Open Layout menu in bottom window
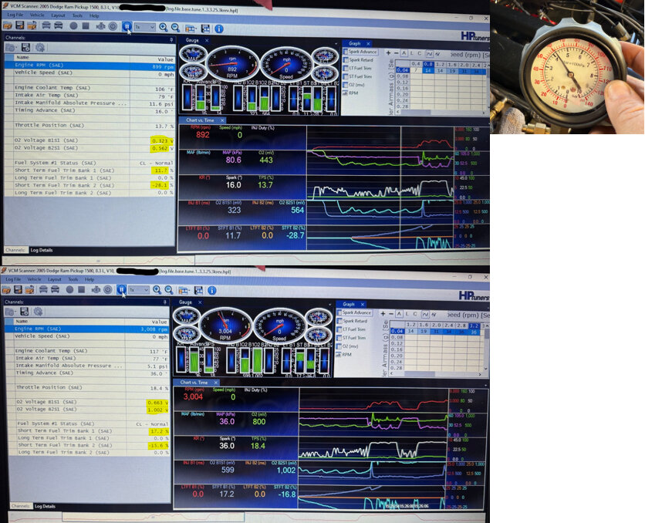 pos(54,279)
